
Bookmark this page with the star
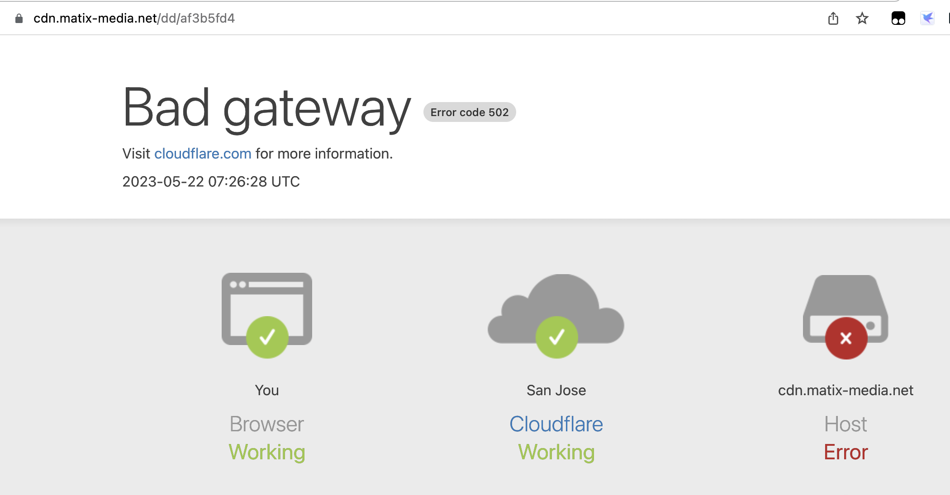862,19
